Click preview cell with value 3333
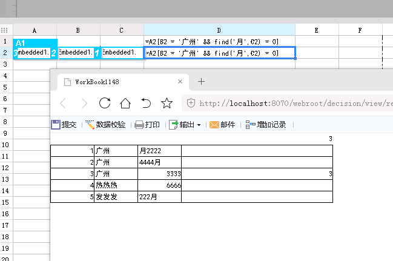Screen dimensions: 393x261 pos(159,174)
